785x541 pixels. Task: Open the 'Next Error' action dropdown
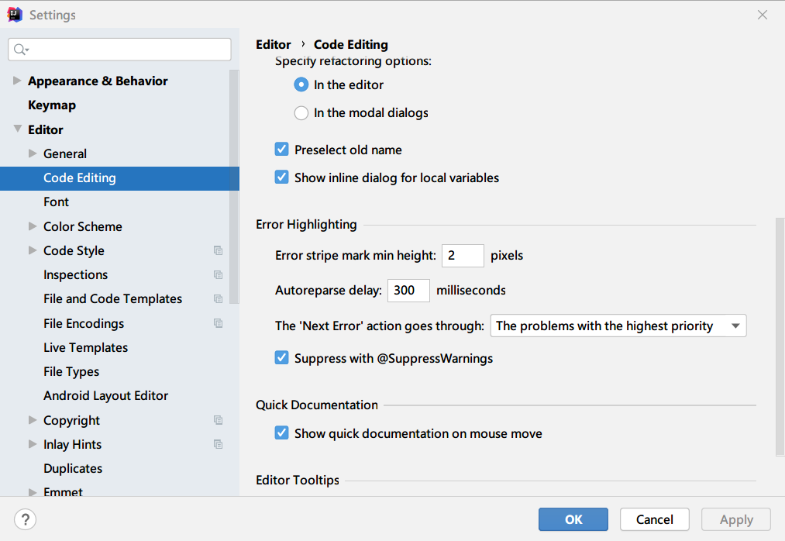[618, 326]
